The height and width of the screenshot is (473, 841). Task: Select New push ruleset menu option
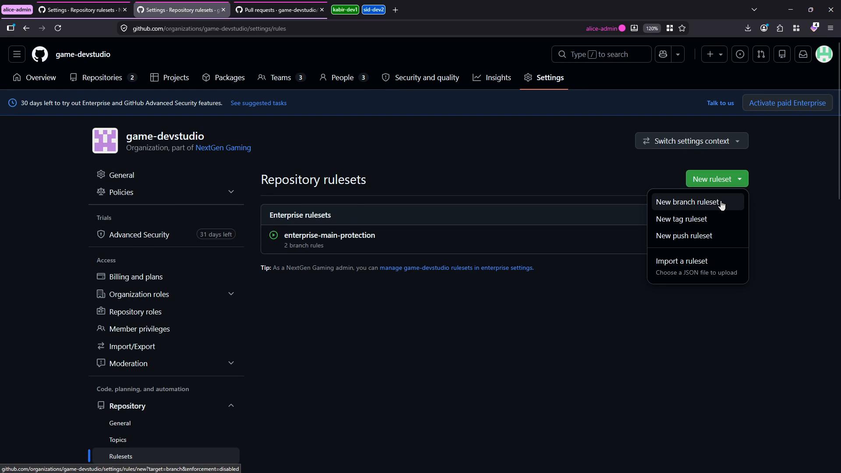click(x=697, y=236)
